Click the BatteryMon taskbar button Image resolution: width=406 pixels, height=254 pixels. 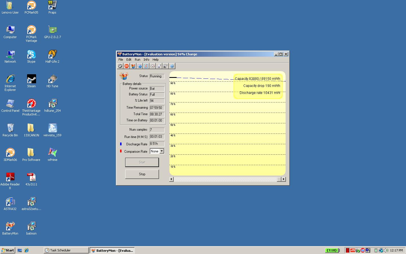tap(112, 250)
